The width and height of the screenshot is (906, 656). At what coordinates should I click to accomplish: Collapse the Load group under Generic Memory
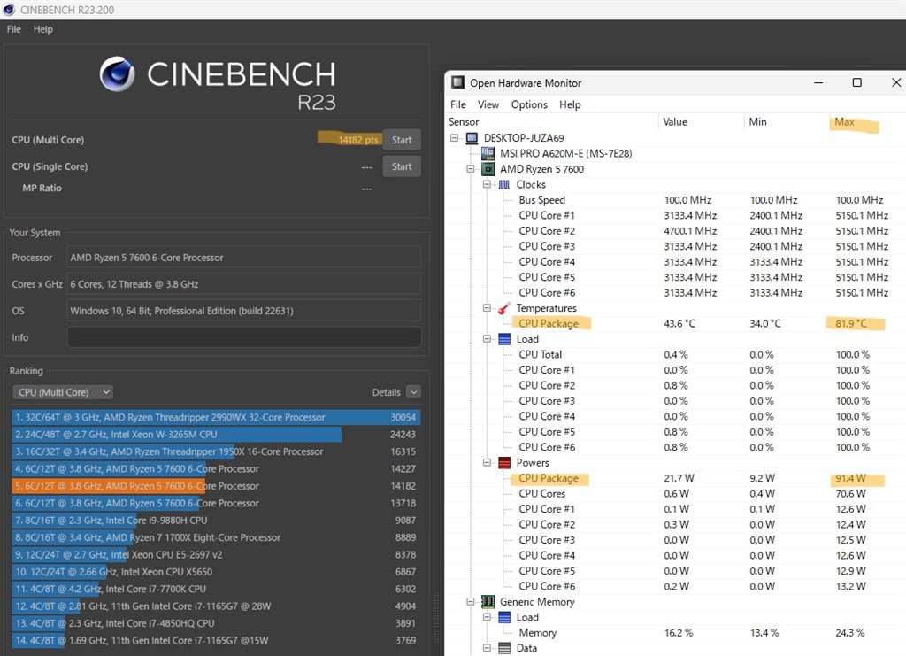click(x=488, y=617)
